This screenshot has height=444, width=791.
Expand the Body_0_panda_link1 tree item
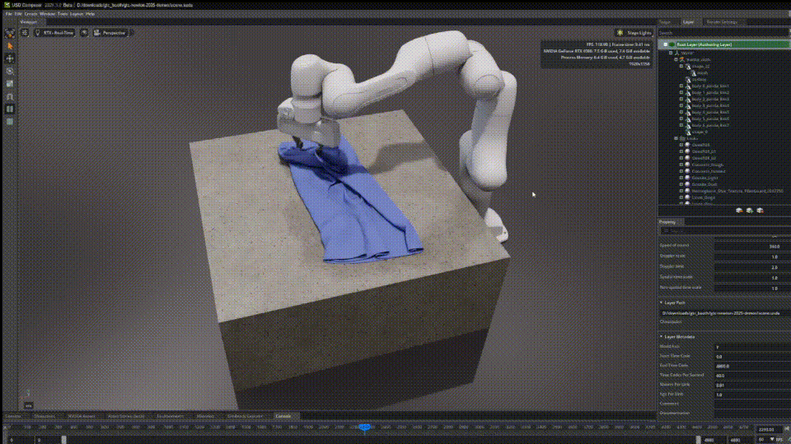(681, 86)
